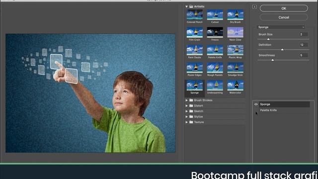The image size is (318, 179).
Task: Click the Sketch folder icon
Action: (x=191, y=111)
